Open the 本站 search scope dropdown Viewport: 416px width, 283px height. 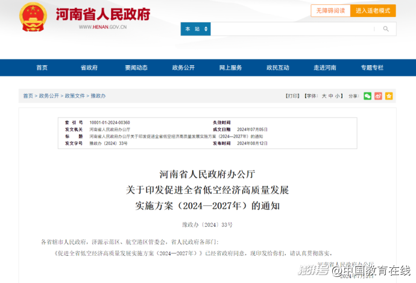pyautogui.click(x=195, y=29)
